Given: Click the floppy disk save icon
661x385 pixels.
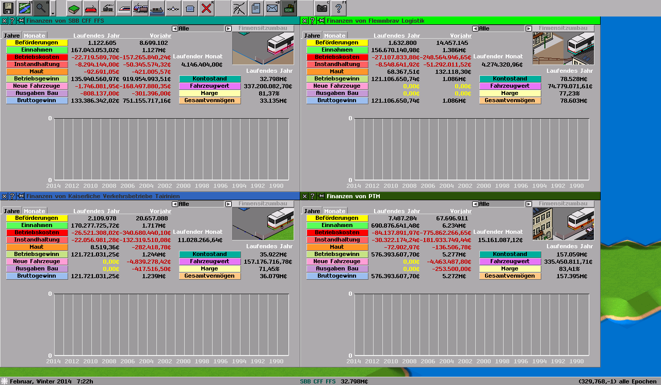Looking at the screenshot, I should (x=8, y=8).
